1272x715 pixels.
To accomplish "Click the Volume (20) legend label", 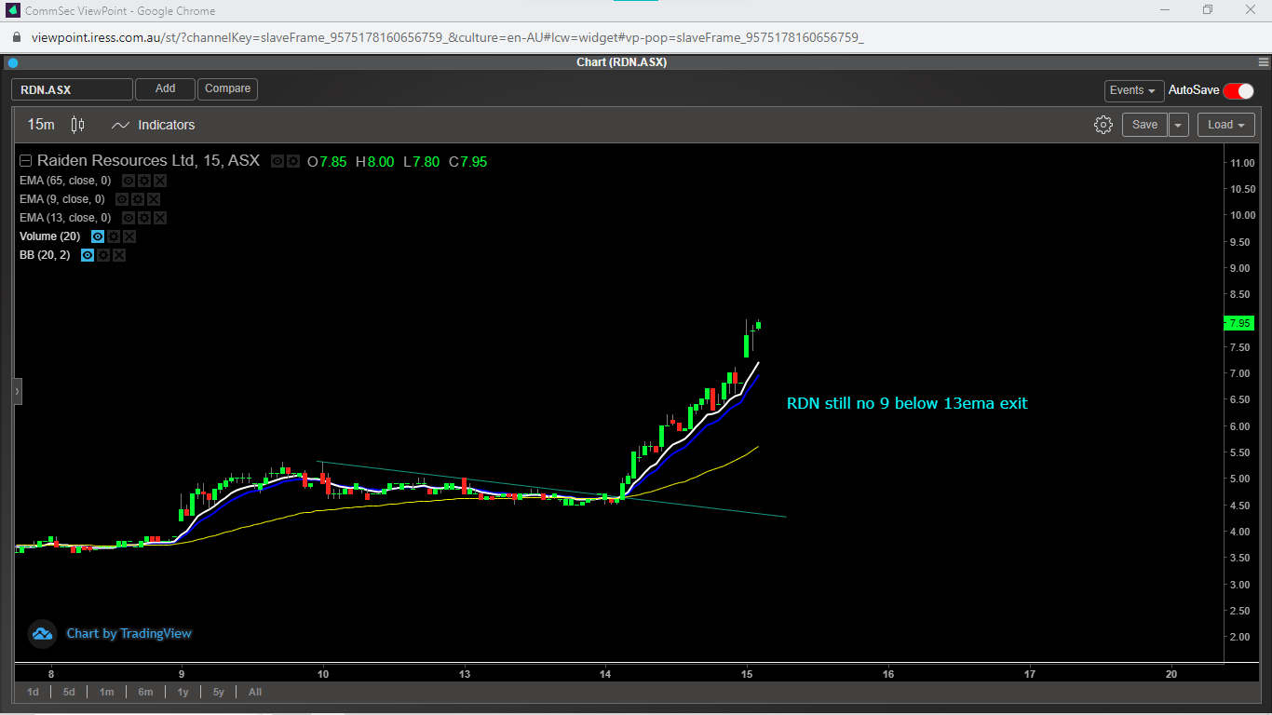I will click(49, 236).
